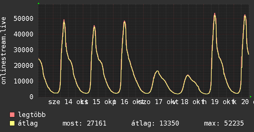Viewport: 254px width, 132px height.
Task: Click the pink legtöbb legend swatch
Action: point(12,115)
